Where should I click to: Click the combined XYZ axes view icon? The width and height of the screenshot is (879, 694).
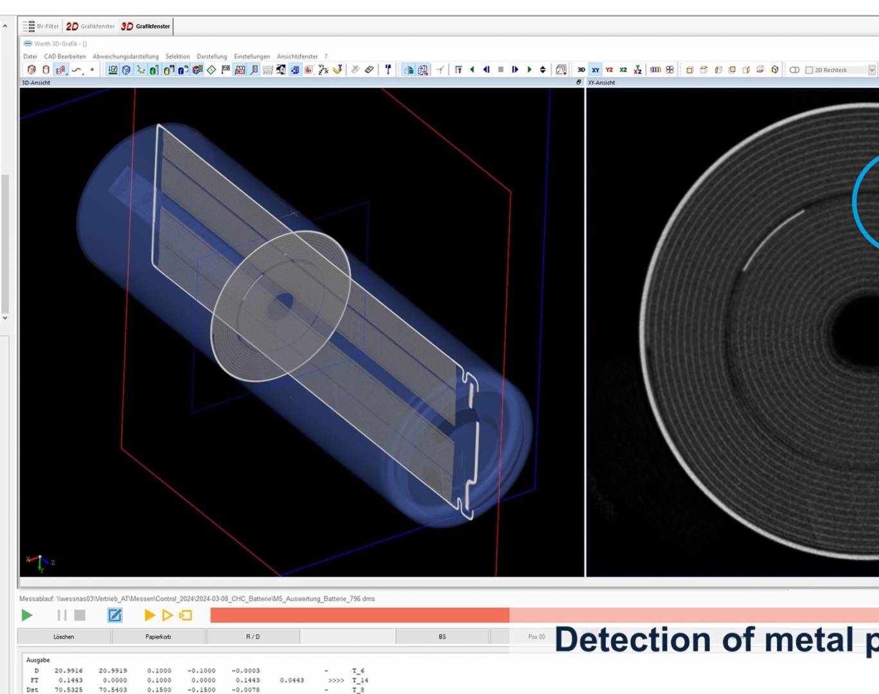pos(637,69)
